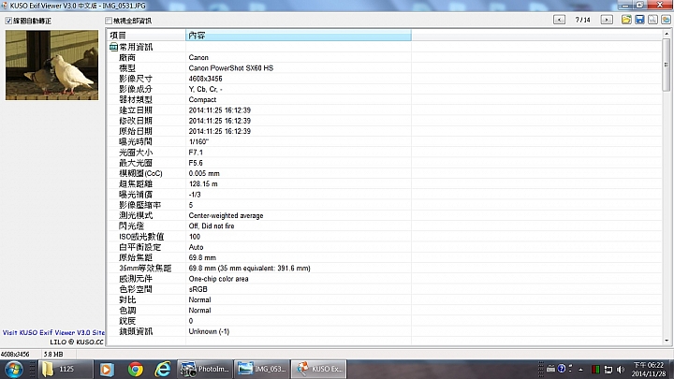Click the '4608x3456' status bar entry
The width and height of the screenshot is (674, 379).
15,354
